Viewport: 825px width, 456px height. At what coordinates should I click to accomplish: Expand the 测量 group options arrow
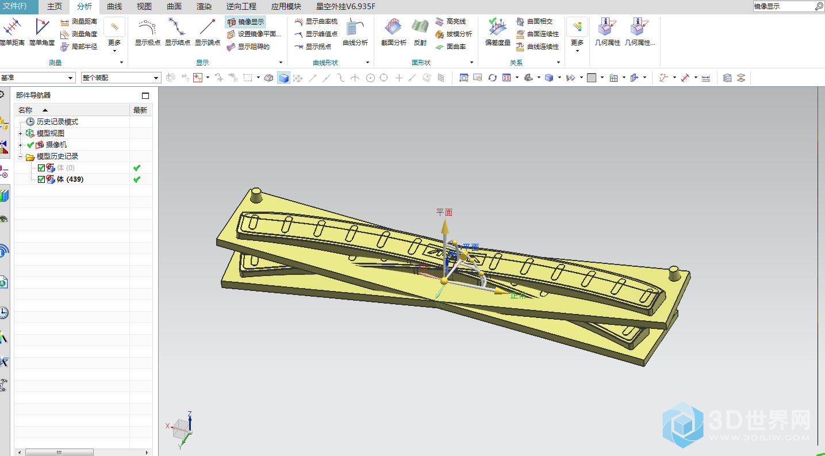[x=121, y=62]
